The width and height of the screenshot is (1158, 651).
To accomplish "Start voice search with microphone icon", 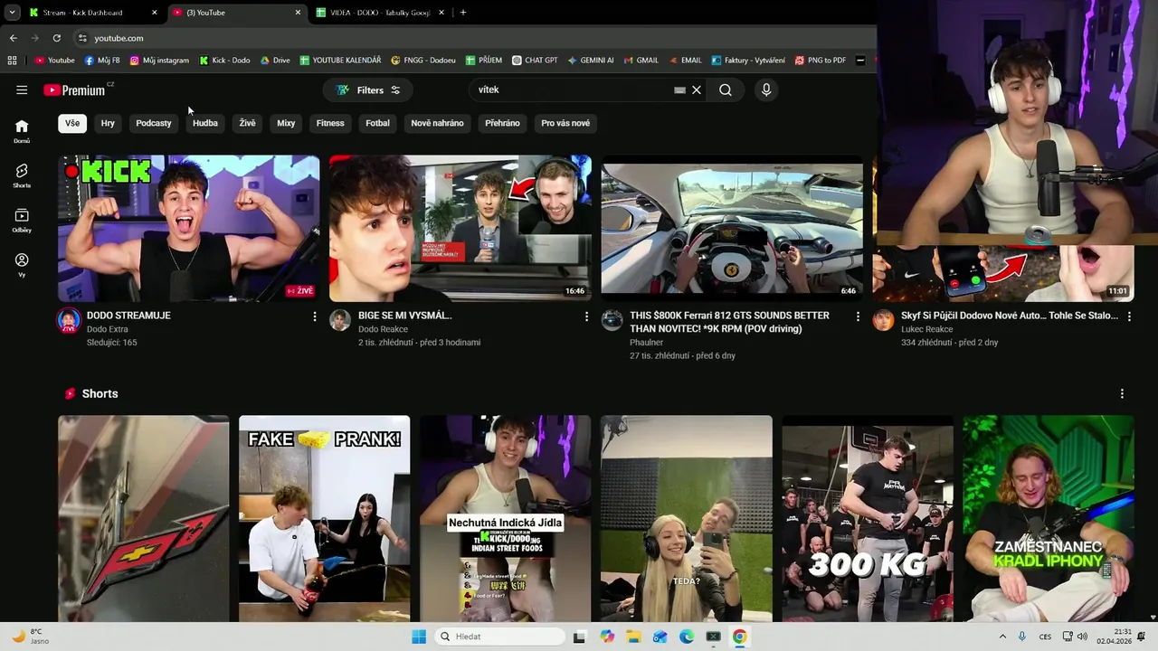I will click(766, 90).
